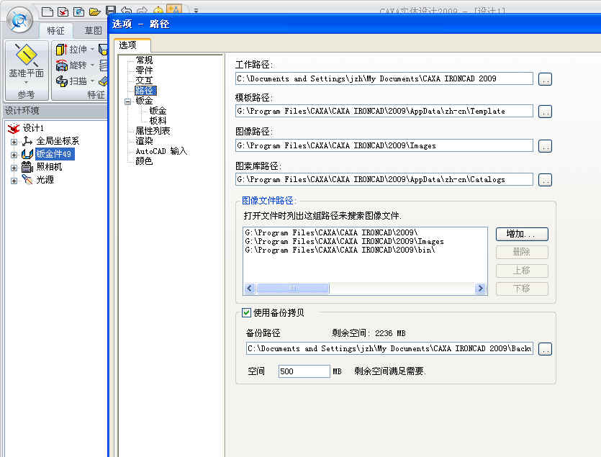Viewport: 601px width, 457px height.
Task: Browse for 工作路径 folder
Action: pyautogui.click(x=545, y=79)
